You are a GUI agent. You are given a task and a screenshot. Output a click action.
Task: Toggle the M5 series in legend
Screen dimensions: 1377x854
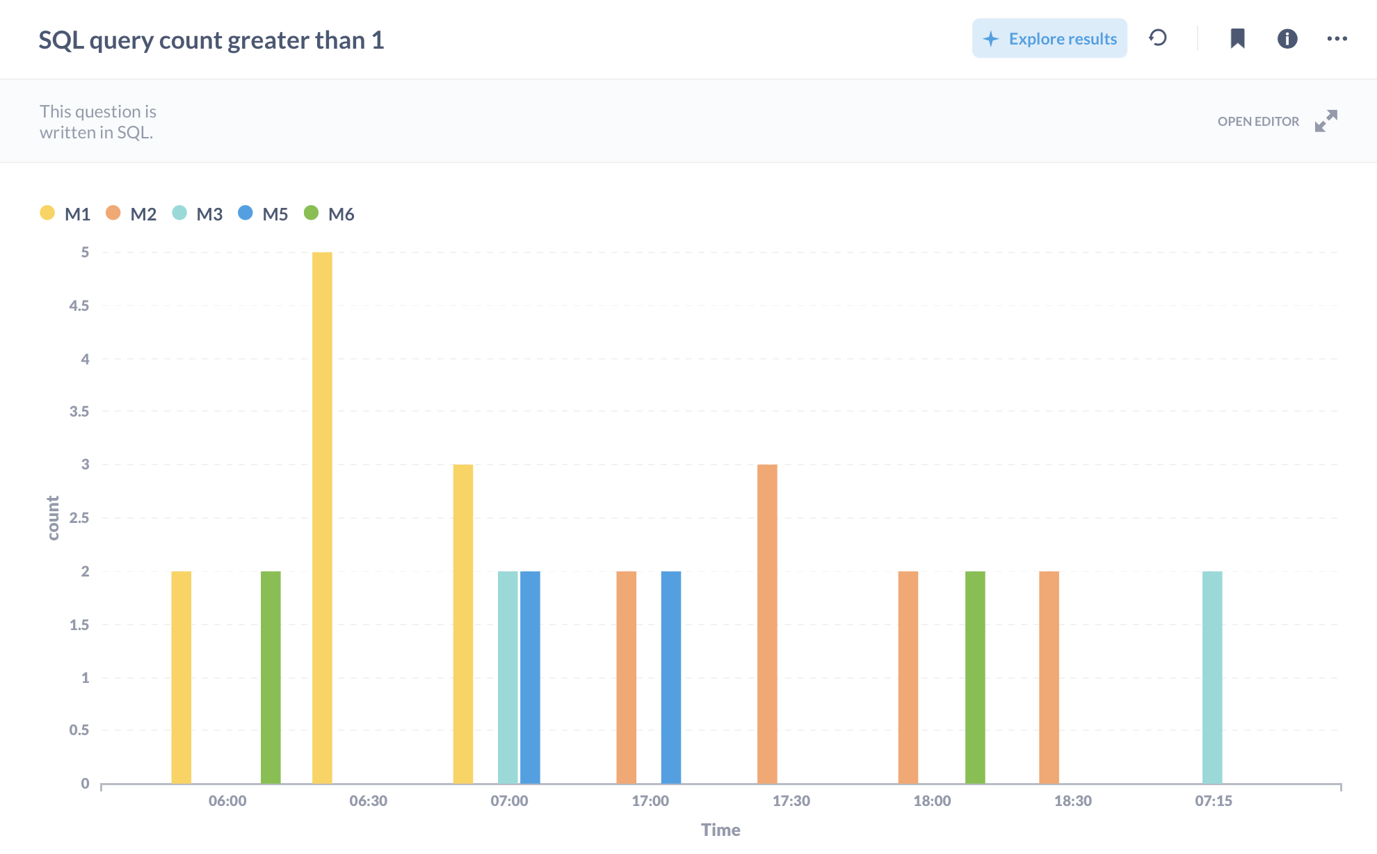tap(263, 213)
